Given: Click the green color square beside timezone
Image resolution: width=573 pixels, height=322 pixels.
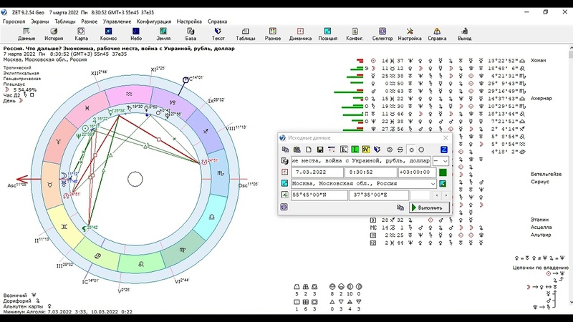Looking at the screenshot, I should (x=443, y=172).
